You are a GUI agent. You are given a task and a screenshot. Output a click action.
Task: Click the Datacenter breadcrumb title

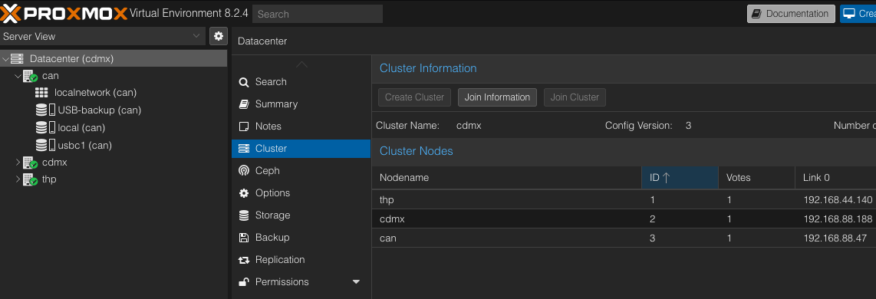pyautogui.click(x=262, y=41)
